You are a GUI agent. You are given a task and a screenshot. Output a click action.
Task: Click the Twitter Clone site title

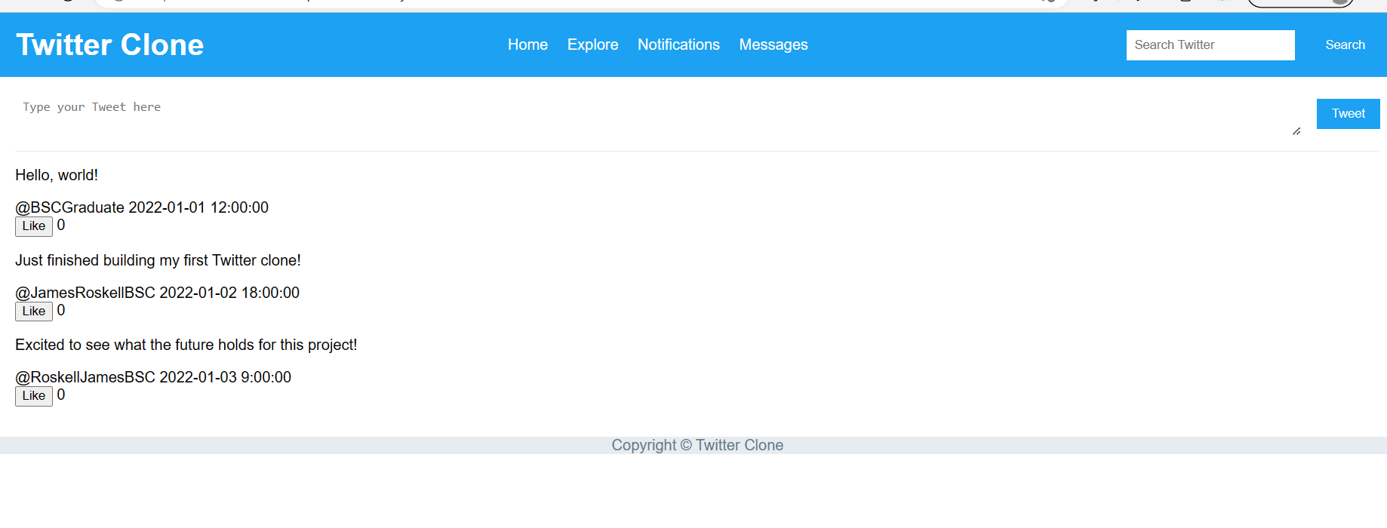110,45
